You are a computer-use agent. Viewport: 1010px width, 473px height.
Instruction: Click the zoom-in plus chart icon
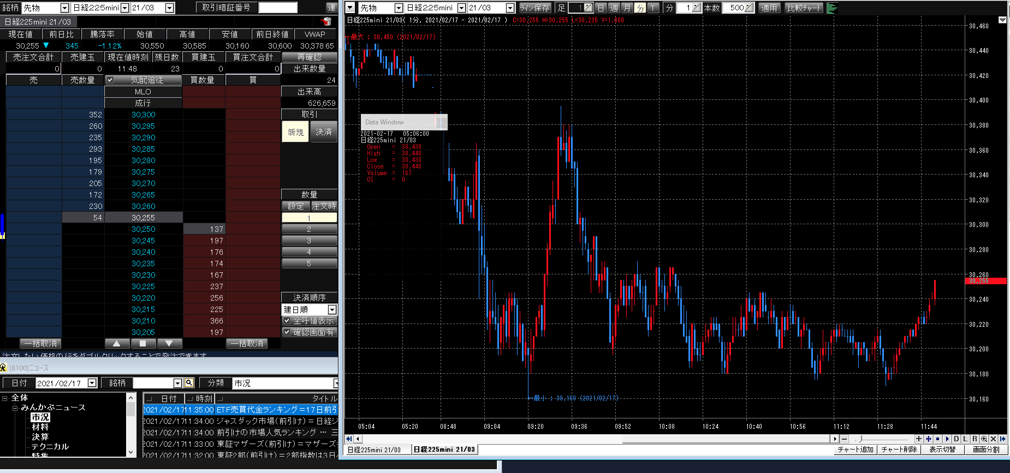point(919,439)
